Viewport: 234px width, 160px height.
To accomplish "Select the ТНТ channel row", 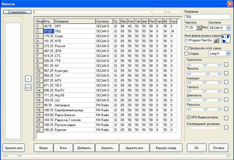I will [106, 76].
